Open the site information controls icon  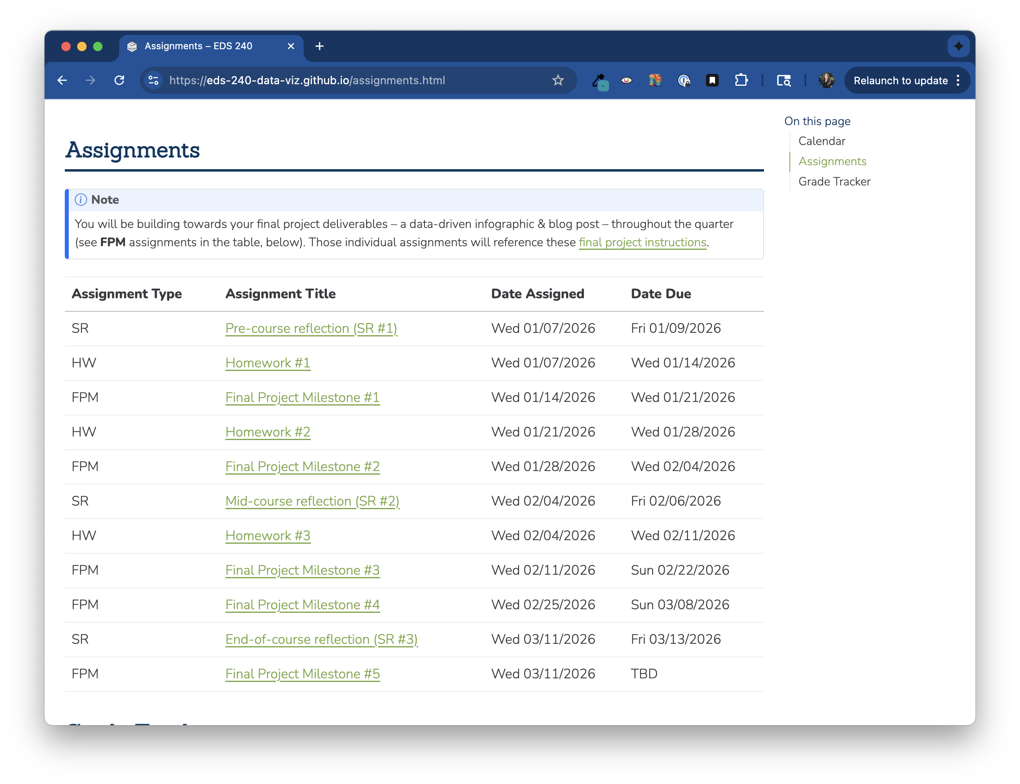154,81
